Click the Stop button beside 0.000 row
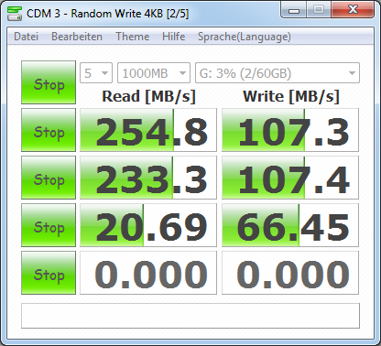Image resolution: width=381 pixels, height=346 pixels. [x=49, y=273]
